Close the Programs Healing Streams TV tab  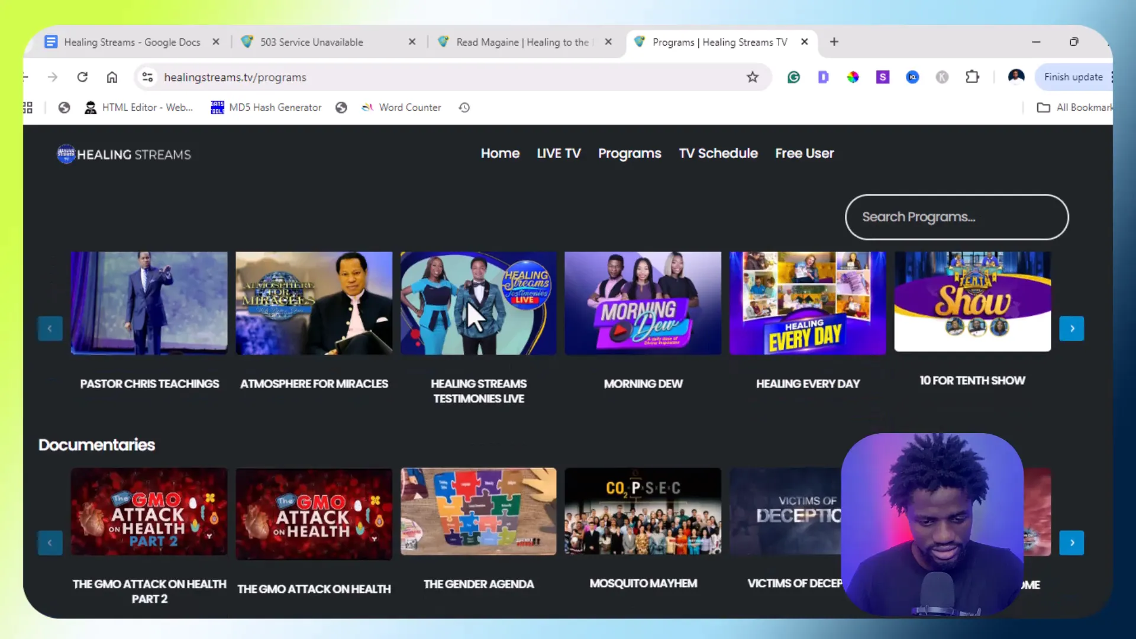click(x=805, y=42)
